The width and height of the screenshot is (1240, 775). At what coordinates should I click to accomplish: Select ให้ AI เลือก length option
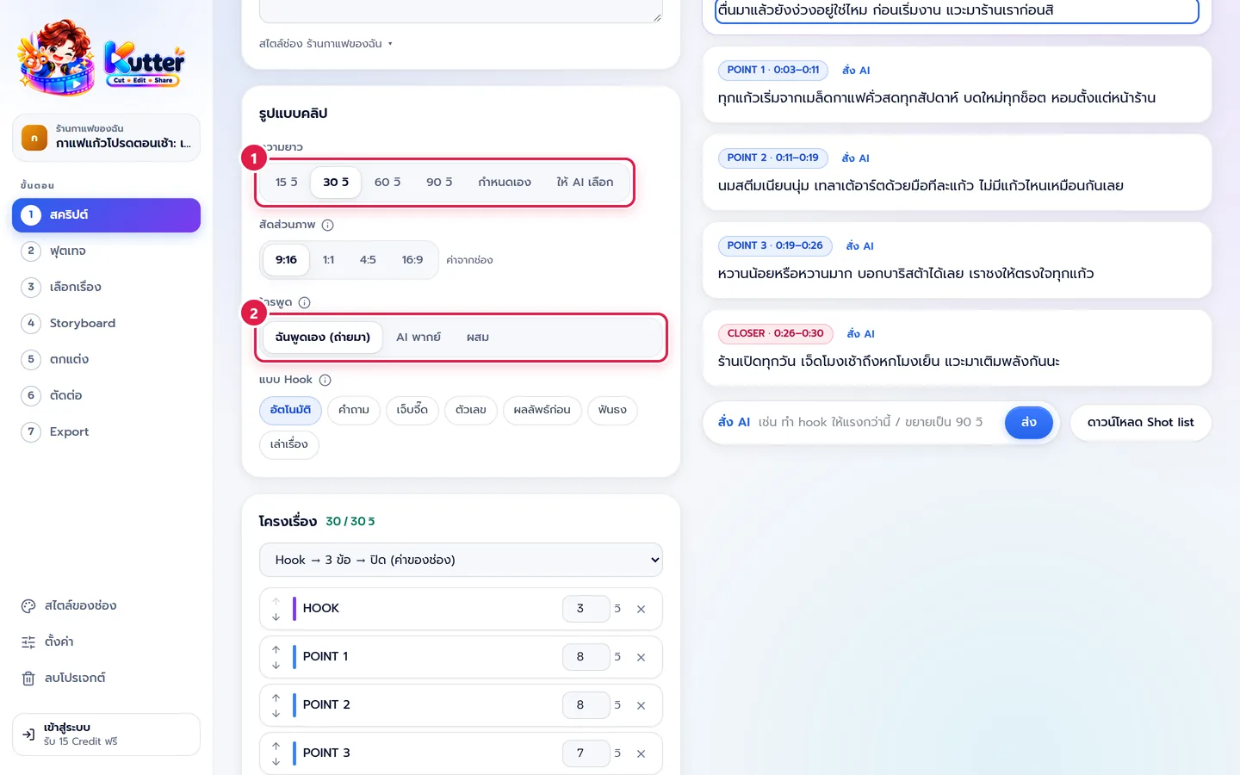pos(585,182)
